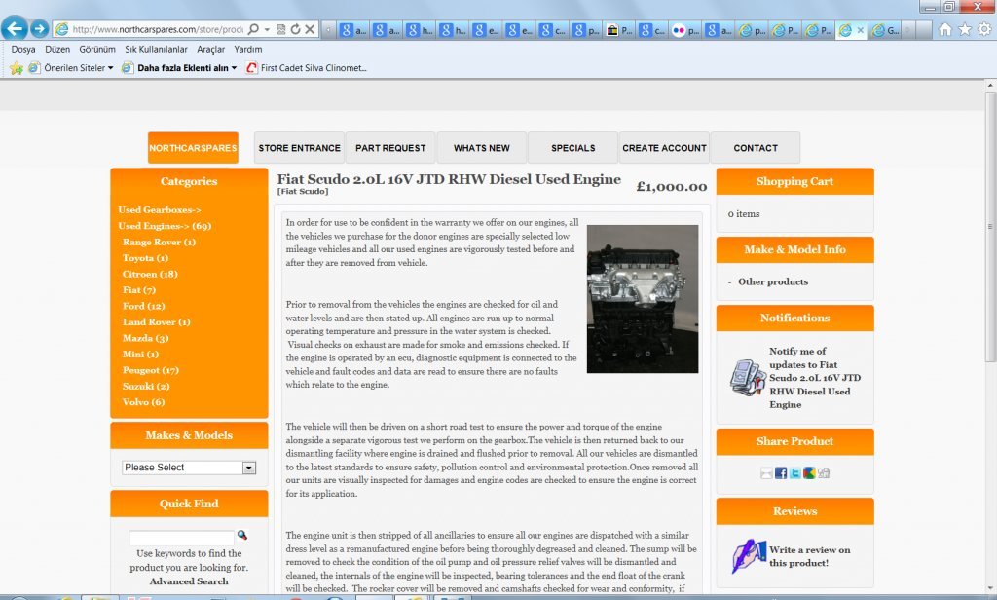997x600 pixels.
Task: Go back with the browser Back arrow
Action: point(15,28)
